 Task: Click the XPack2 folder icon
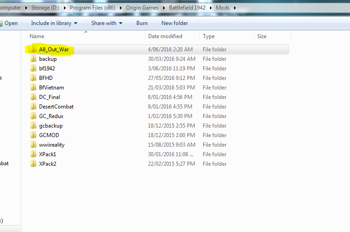pyautogui.click(x=33, y=163)
